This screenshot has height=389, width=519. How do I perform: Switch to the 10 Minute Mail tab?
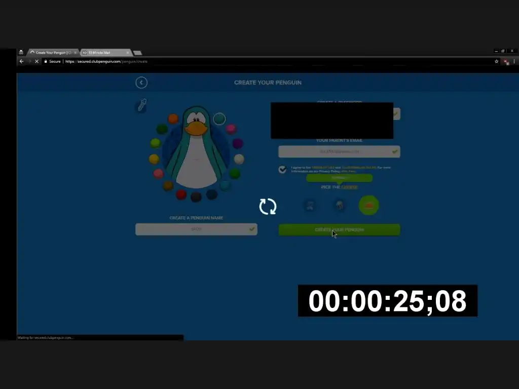click(x=105, y=53)
